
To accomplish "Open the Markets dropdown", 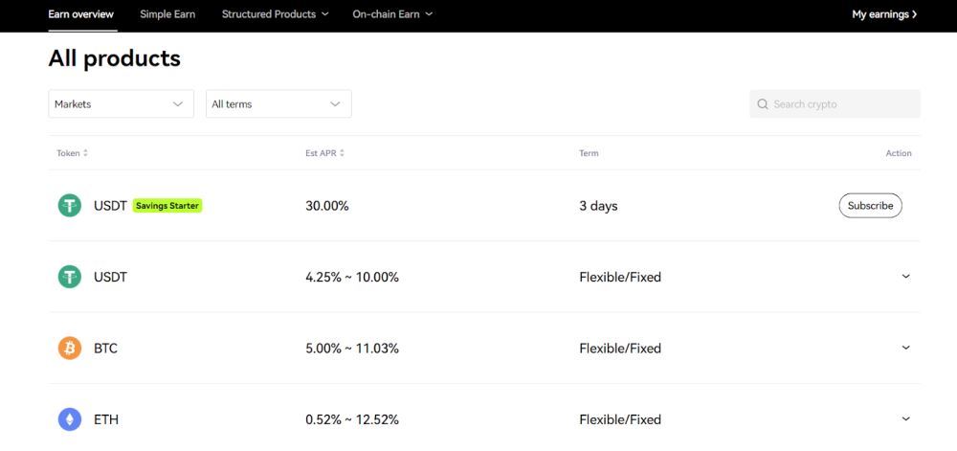I will [121, 104].
